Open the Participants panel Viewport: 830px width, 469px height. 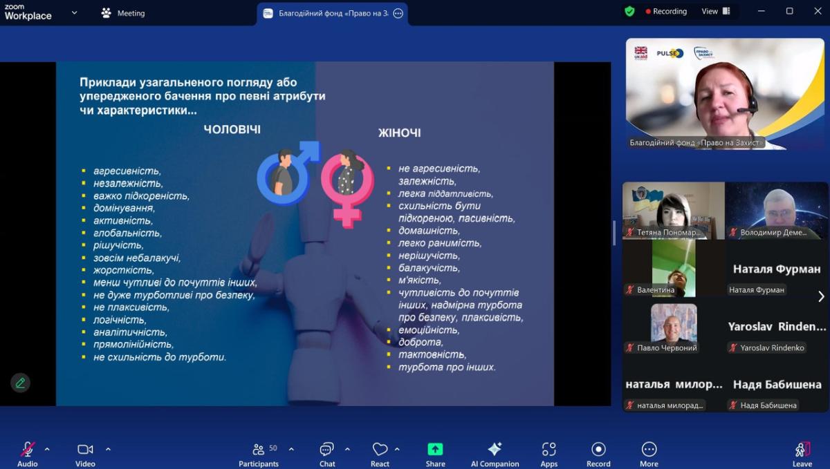(259, 454)
